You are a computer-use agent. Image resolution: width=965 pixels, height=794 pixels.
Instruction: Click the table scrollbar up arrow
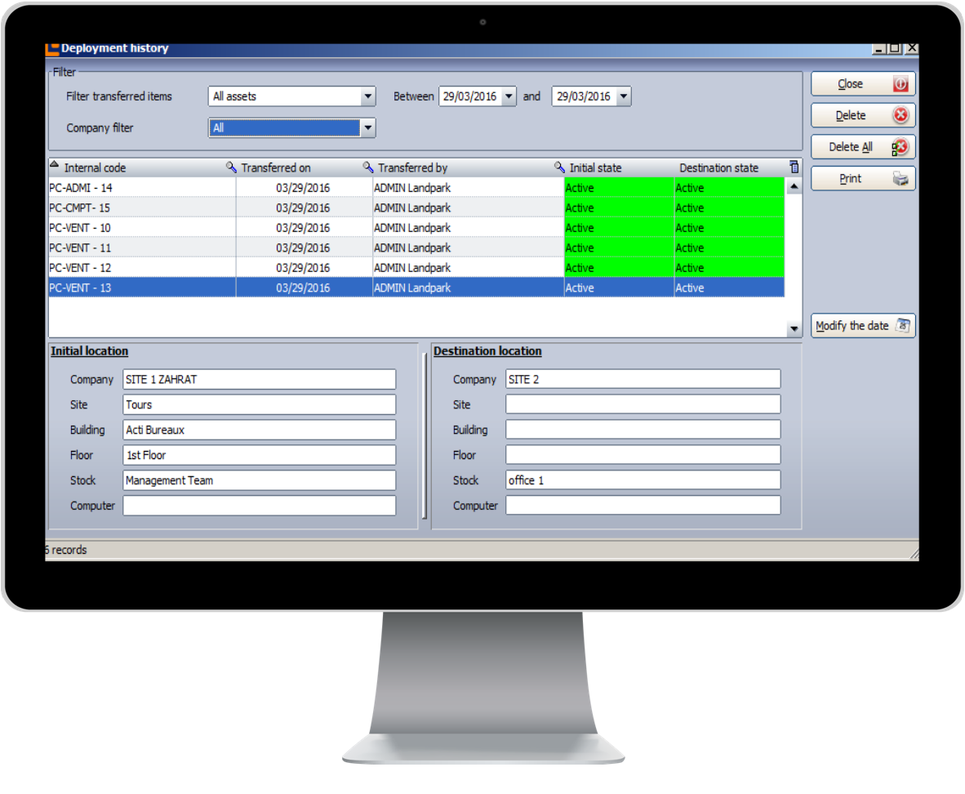tap(794, 186)
